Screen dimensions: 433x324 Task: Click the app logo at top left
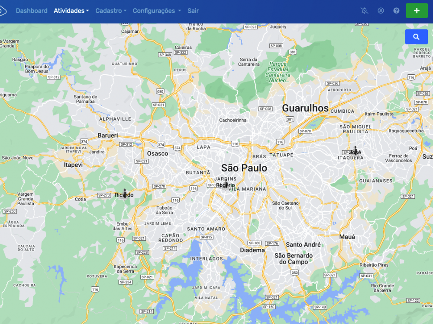[3, 11]
